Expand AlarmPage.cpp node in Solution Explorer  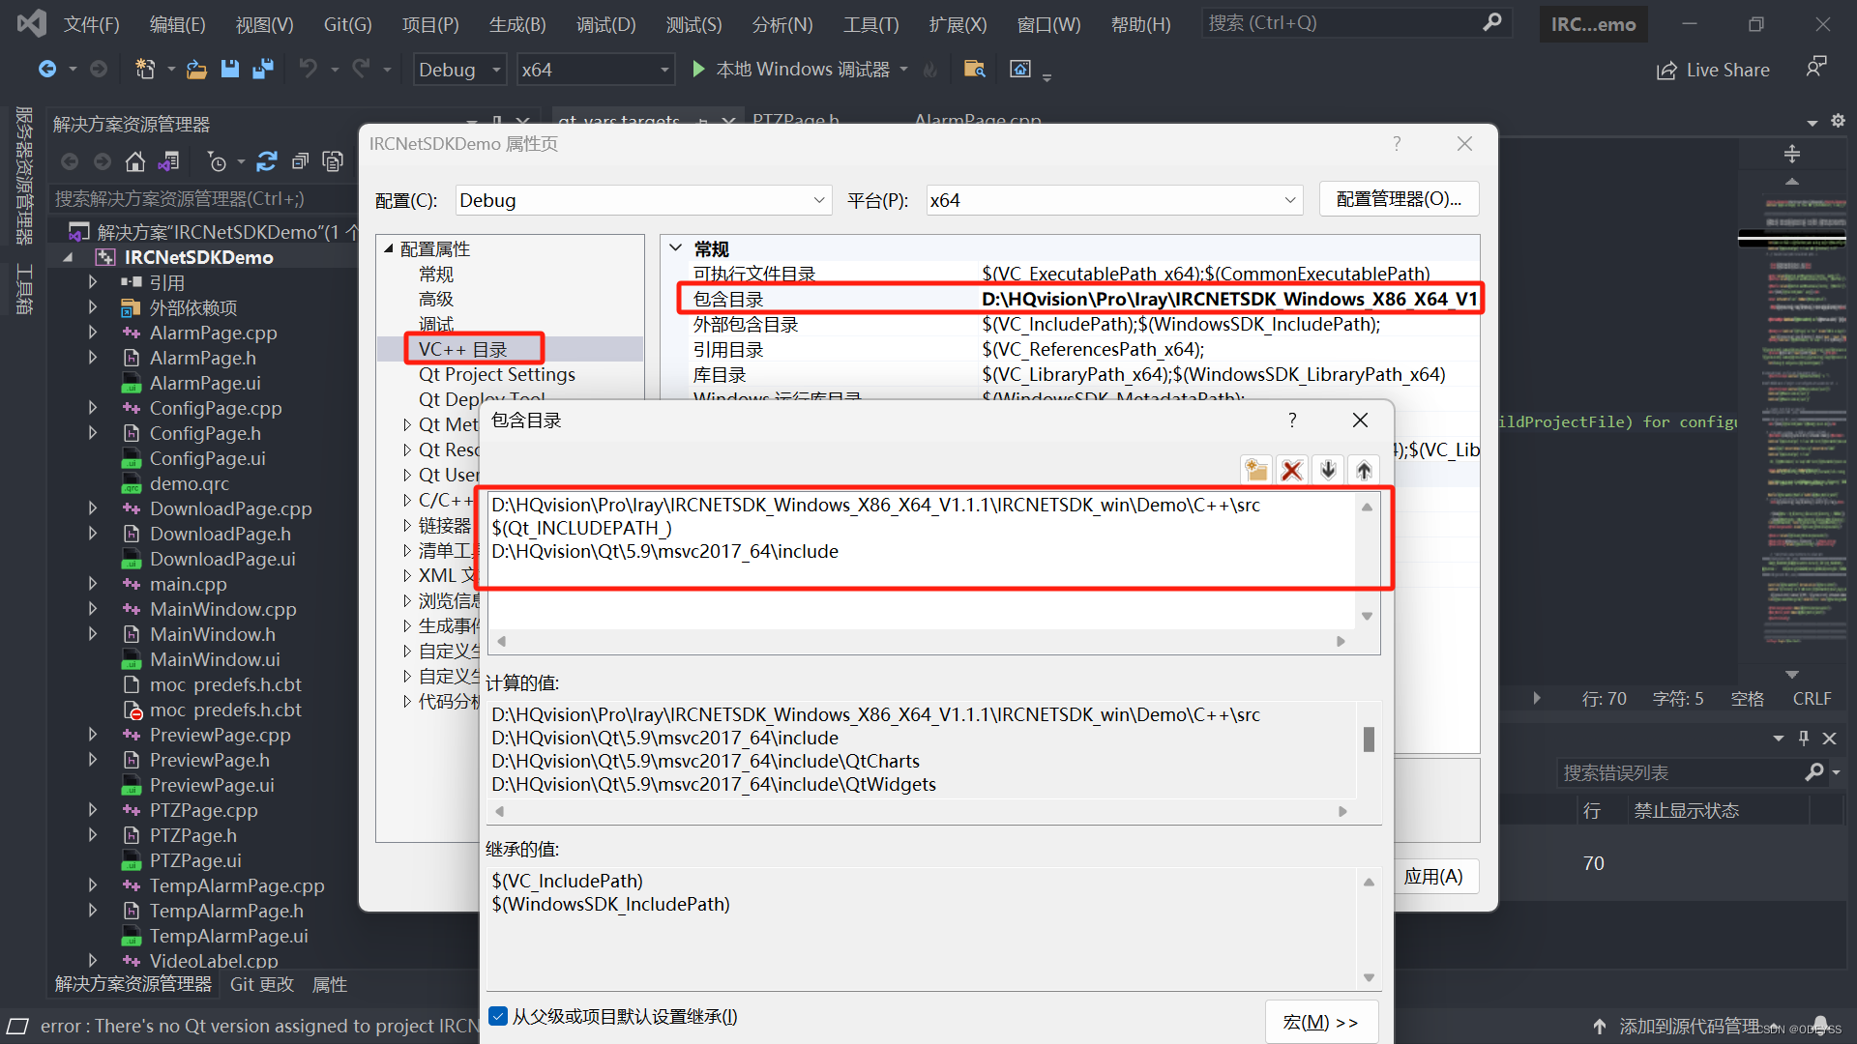click(93, 333)
